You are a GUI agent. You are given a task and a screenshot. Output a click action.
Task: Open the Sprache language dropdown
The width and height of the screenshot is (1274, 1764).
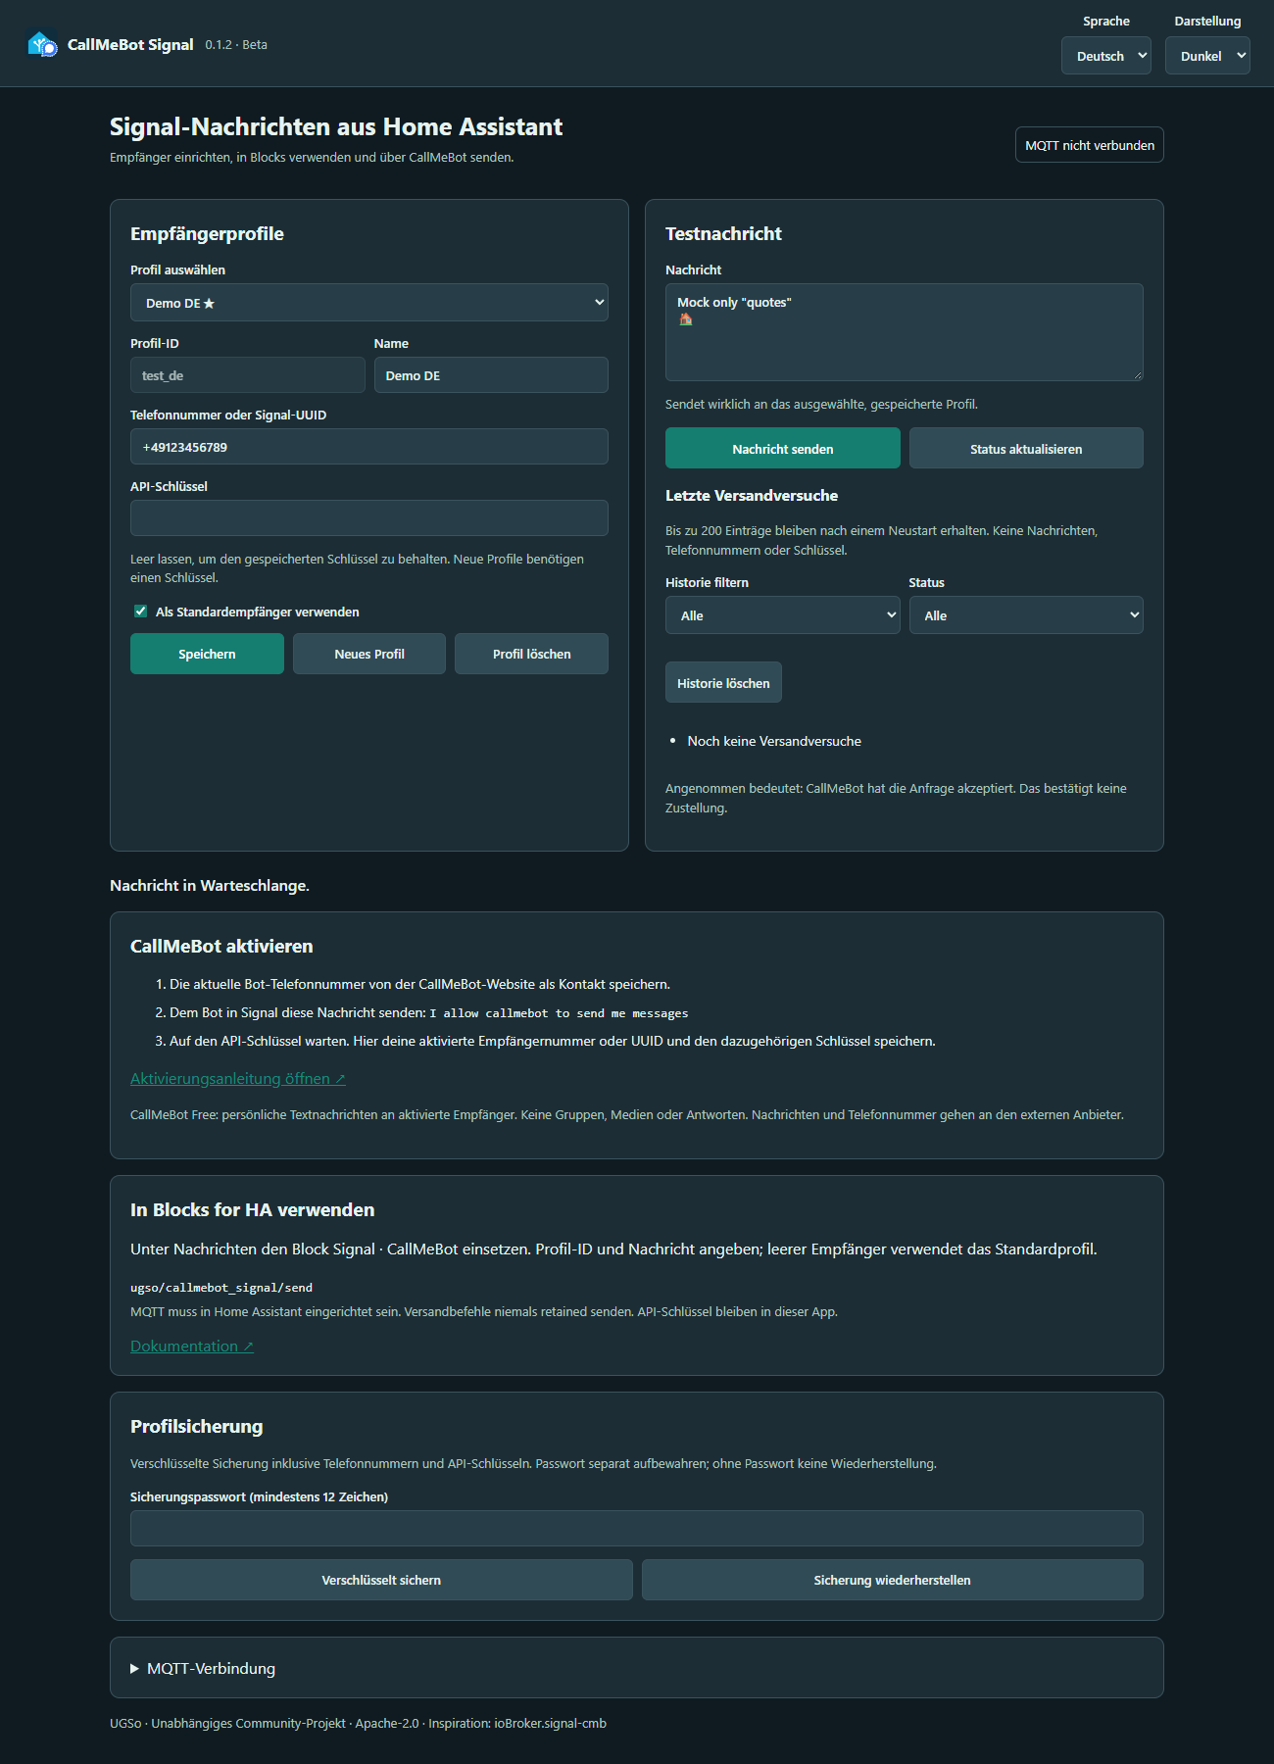(x=1105, y=56)
